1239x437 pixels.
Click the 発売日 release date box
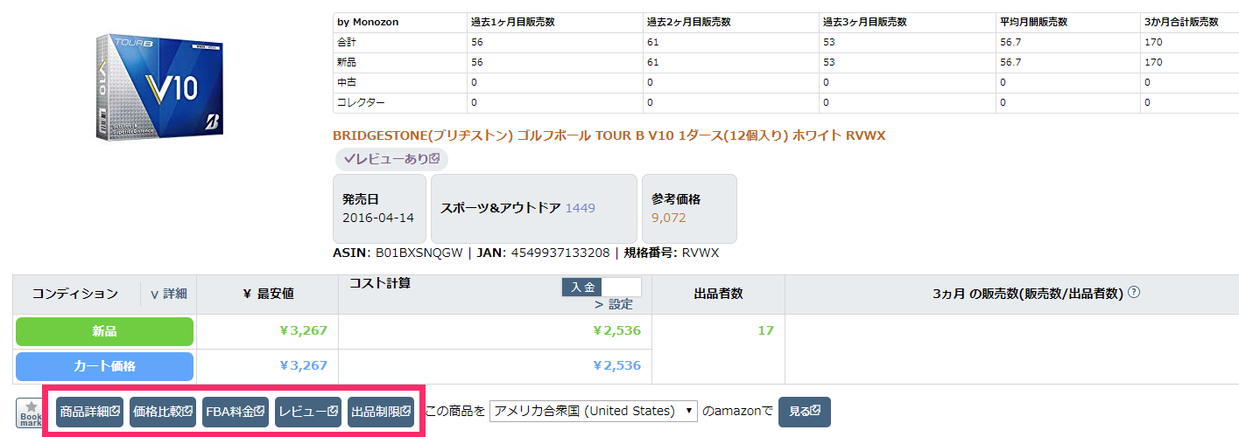(x=379, y=209)
